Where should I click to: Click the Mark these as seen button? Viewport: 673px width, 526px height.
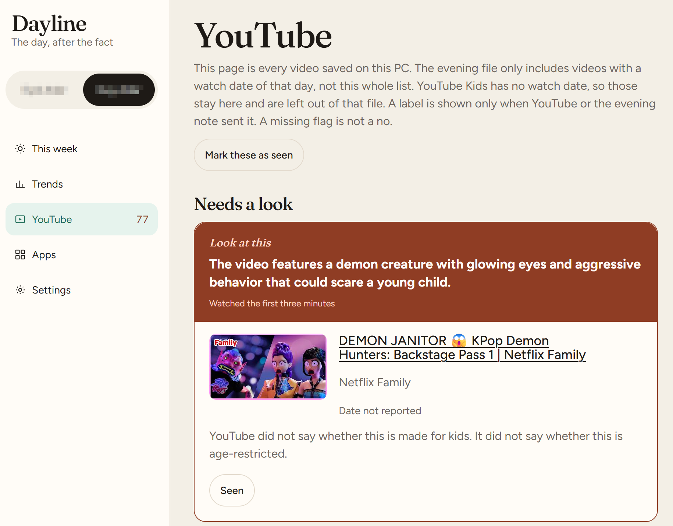coord(249,155)
